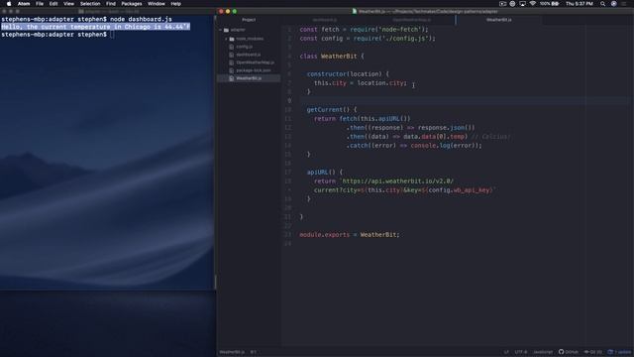Open OpenWeatherMap.js in tree view
This screenshot has height=357, width=634.
(x=256, y=62)
